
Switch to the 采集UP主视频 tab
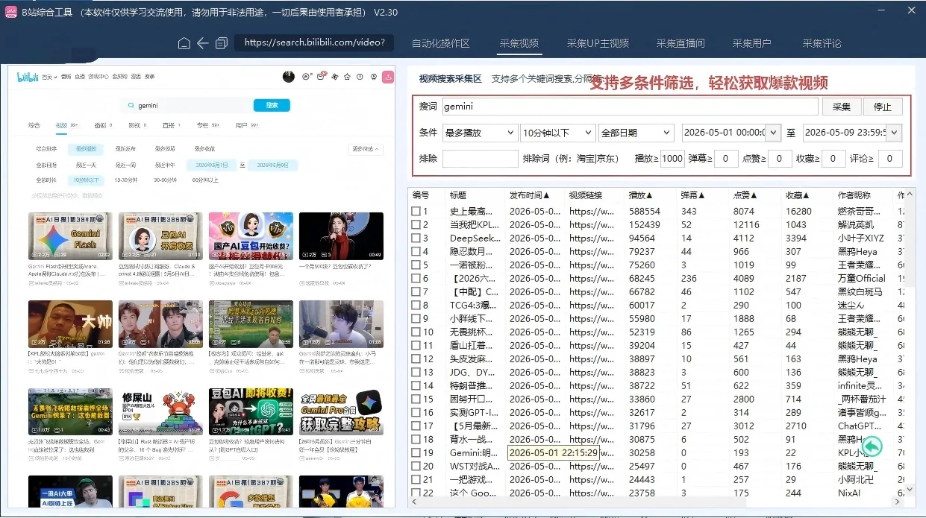(x=598, y=43)
